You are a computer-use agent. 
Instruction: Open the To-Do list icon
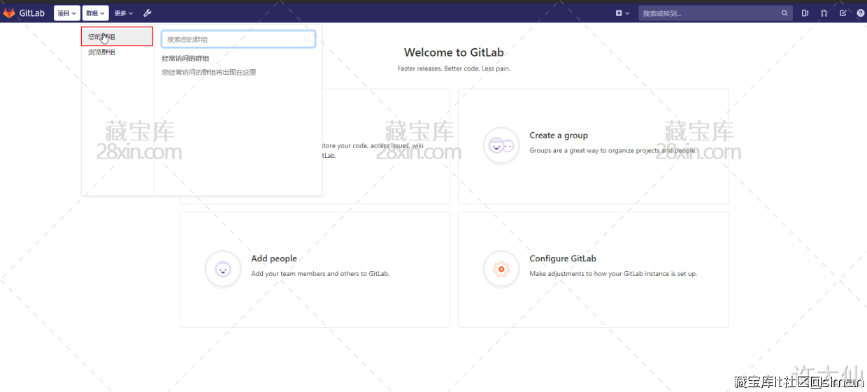(843, 13)
